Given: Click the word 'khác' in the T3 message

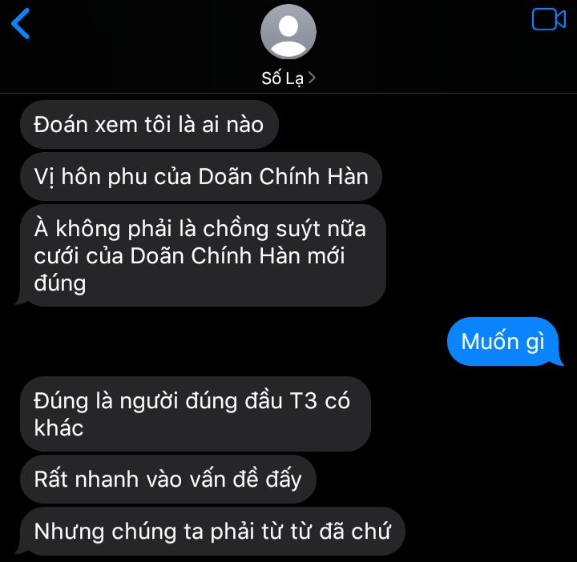Looking at the screenshot, I should pyautogui.click(x=59, y=428).
